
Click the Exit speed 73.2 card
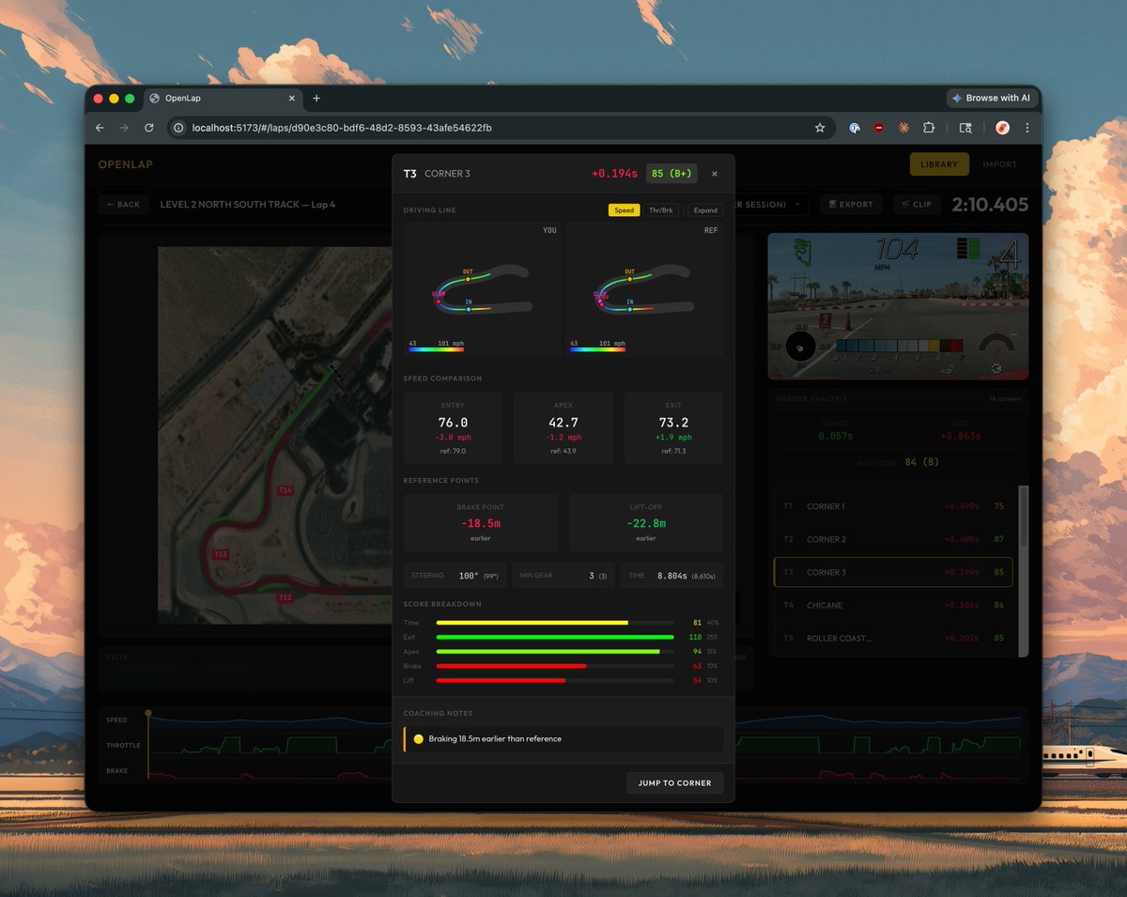click(x=673, y=428)
